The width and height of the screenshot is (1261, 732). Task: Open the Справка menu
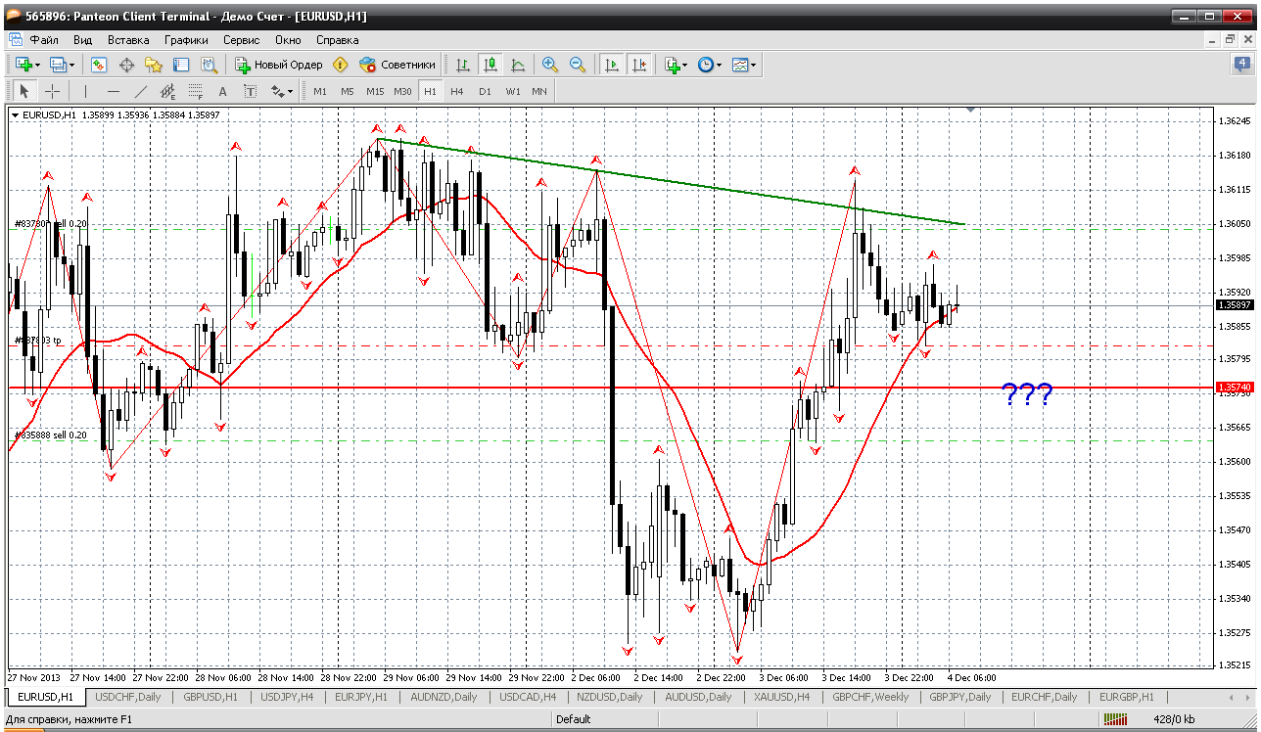[337, 40]
